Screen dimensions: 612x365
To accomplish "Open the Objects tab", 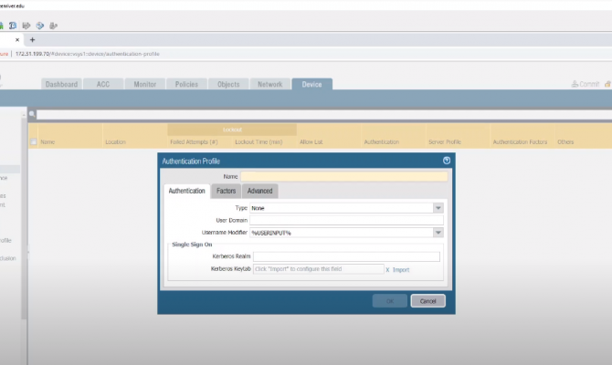I will click(228, 84).
